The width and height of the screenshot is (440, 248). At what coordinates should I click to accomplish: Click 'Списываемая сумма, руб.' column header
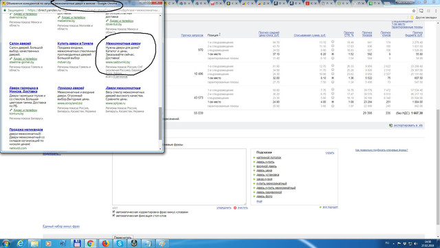[x=310, y=35]
